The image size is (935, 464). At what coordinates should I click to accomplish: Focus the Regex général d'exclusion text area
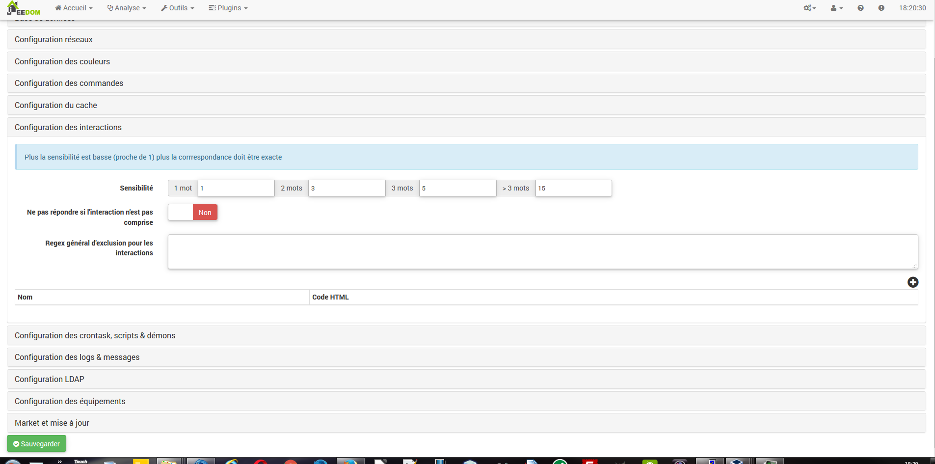[542, 252]
